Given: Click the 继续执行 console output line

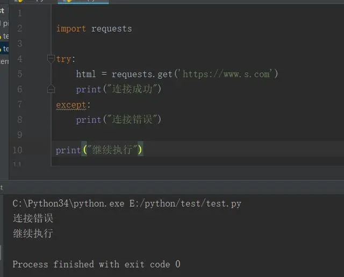Looking at the screenshot, I should [33, 234].
